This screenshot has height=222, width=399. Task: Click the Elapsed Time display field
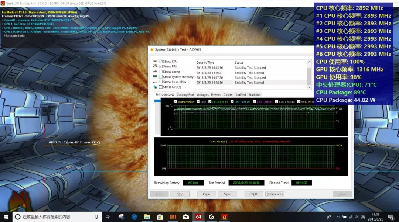(302, 183)
